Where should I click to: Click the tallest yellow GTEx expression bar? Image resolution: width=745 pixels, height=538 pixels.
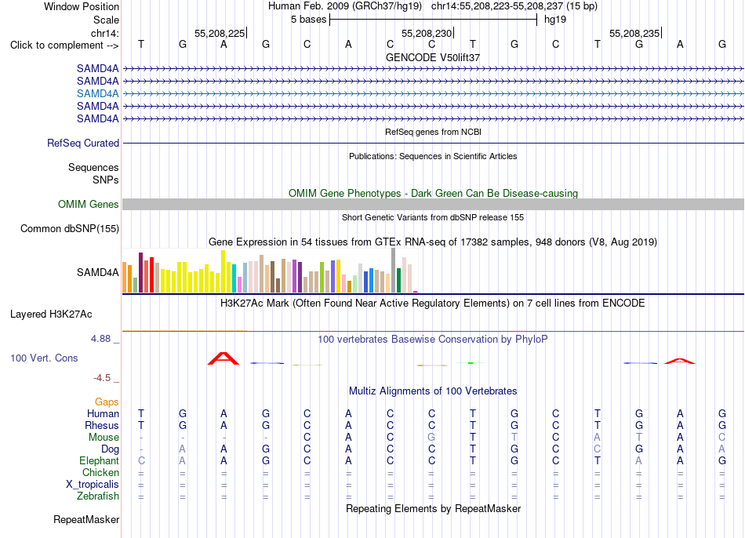point(223,271)
